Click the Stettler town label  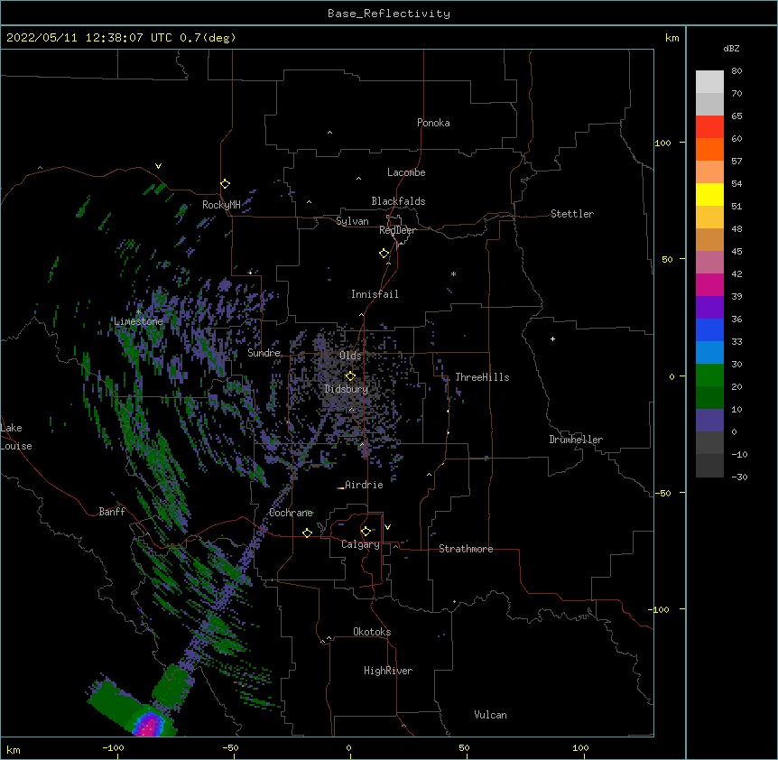point(572,214)
